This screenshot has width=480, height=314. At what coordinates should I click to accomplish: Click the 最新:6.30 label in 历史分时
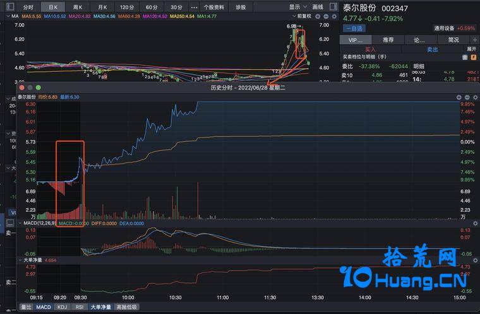pos(69,97)
